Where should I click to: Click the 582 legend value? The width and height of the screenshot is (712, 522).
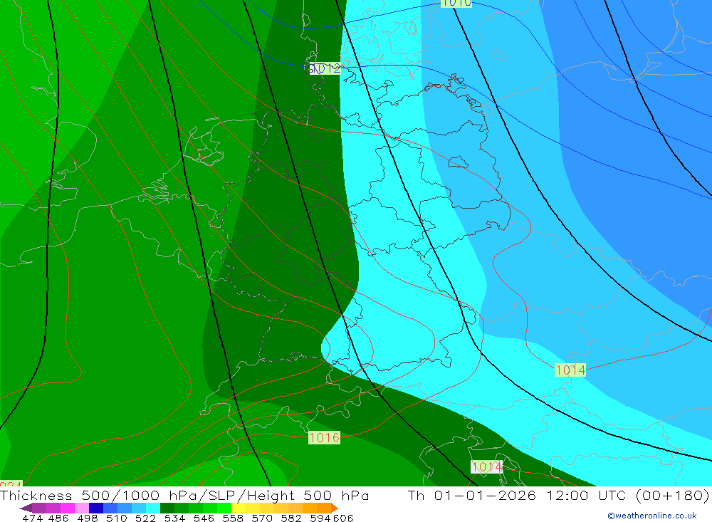[290, 518]
